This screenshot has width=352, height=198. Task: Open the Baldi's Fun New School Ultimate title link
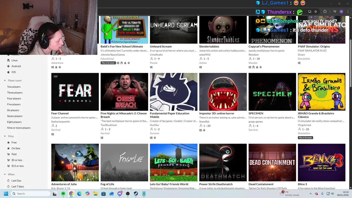[122, 46]
